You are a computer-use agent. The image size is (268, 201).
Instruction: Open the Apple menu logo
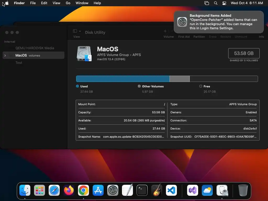(x=7, y=3)
